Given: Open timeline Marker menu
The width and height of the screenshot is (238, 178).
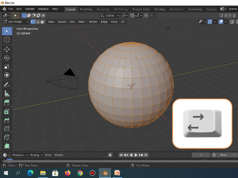Looking at the screenshot, I should [x=59, y=155].
